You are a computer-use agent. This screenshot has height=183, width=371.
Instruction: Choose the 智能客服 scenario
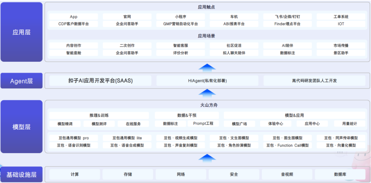click(181, 46)
